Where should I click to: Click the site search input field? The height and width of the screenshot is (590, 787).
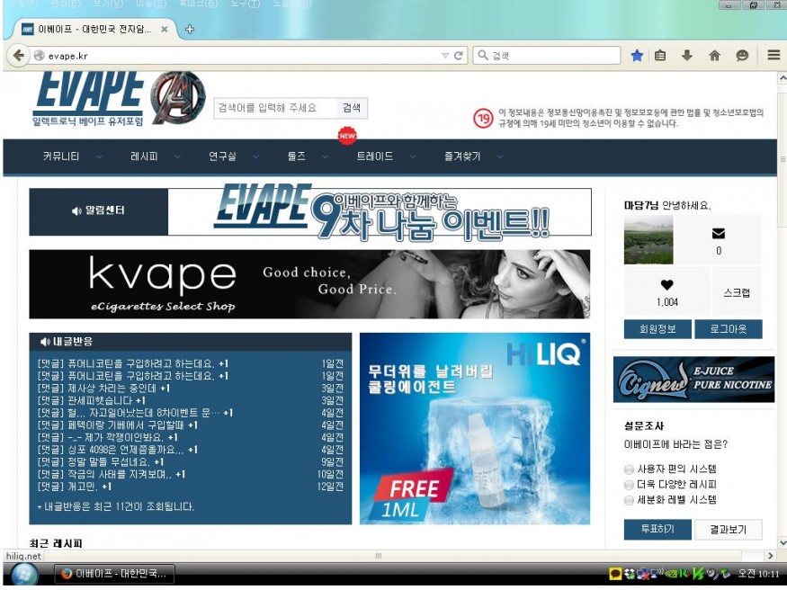[275, 108]
